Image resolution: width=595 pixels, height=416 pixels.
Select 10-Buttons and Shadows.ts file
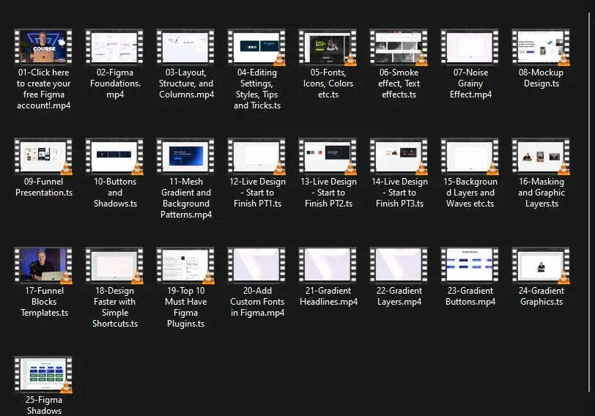point(114,157)
